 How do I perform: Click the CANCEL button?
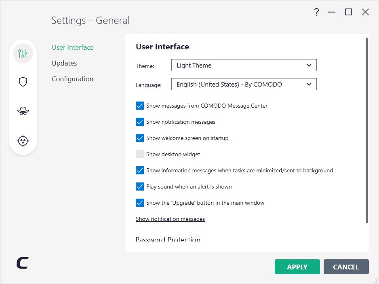pyautogui.click(x=346, y=267)
